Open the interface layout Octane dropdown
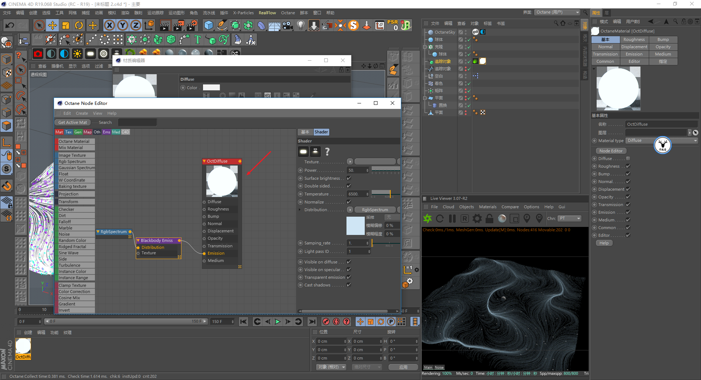 [557, 12]
